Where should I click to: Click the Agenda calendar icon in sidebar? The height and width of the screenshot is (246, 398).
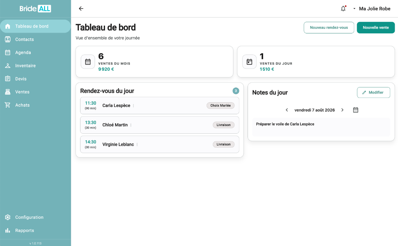point(8,52)
